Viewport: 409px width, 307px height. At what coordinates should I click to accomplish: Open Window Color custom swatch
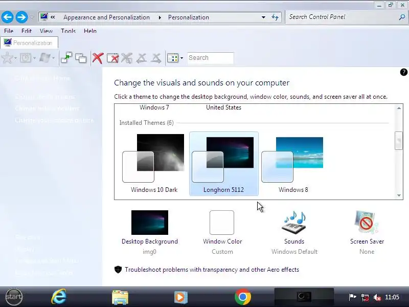tap(222, 223)
